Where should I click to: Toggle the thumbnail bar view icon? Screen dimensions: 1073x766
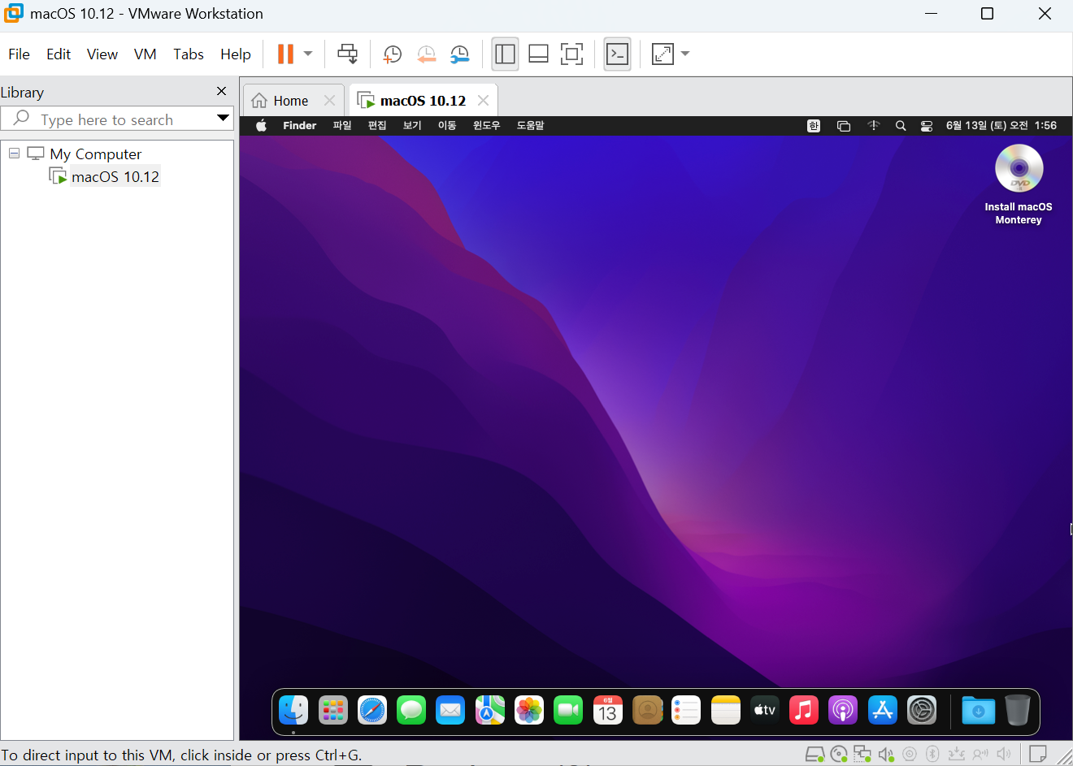(x=538, y=54)
